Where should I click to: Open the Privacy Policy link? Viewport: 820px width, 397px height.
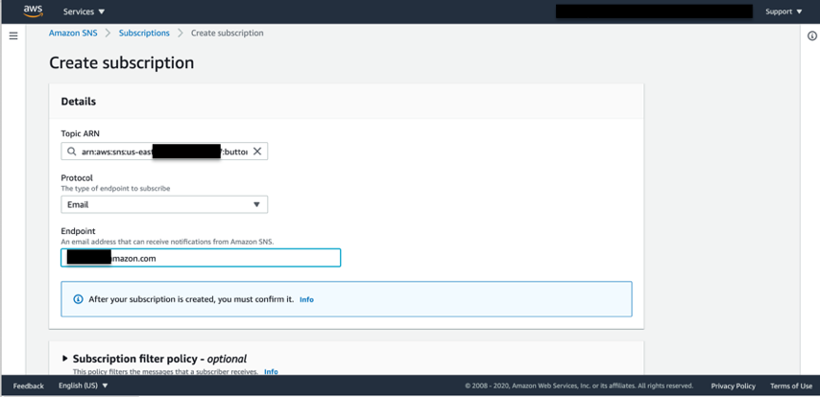tap(734, 386)
